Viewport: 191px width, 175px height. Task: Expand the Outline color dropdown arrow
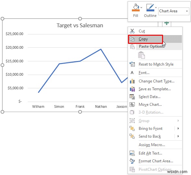coord(156,7)
